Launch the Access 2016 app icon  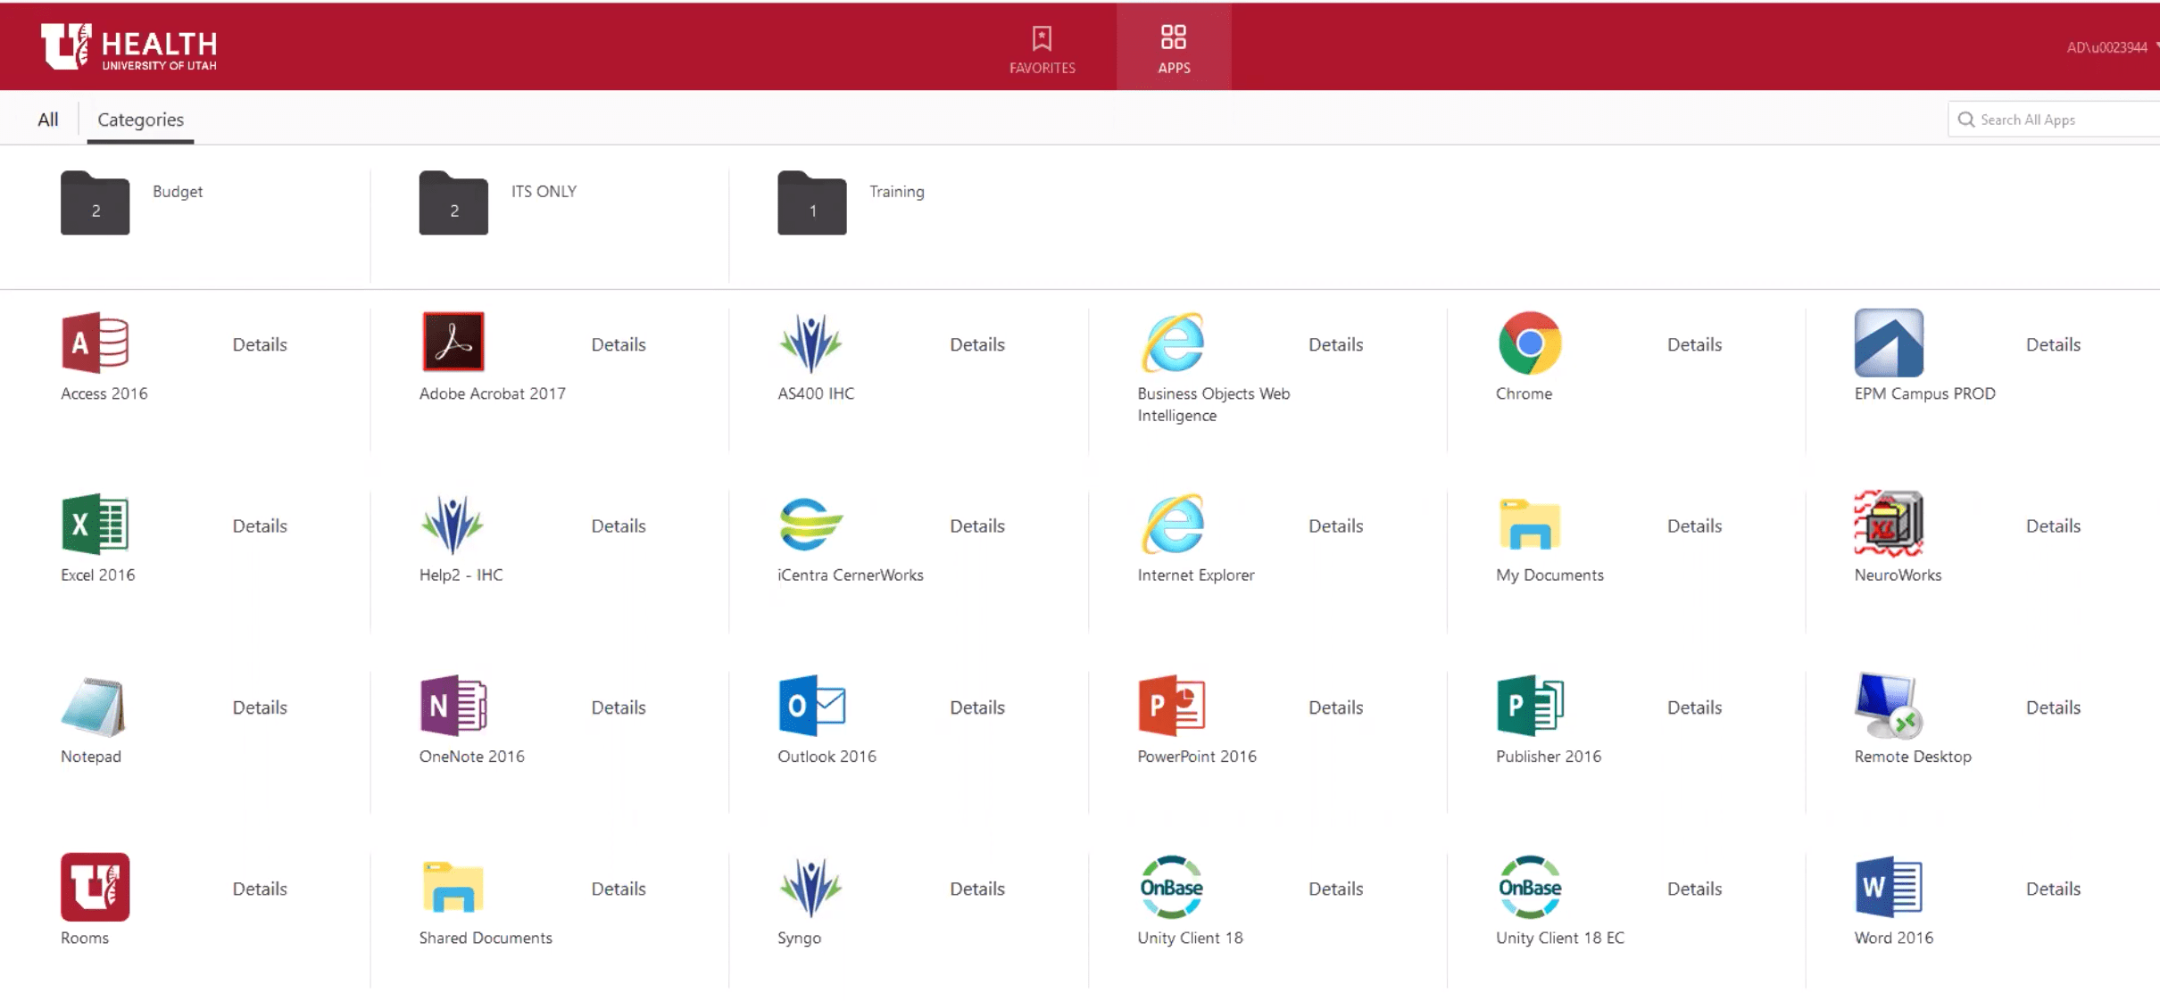click(96, 343)
